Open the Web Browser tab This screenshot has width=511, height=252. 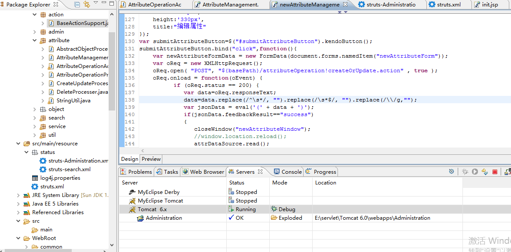click(204, 172)
